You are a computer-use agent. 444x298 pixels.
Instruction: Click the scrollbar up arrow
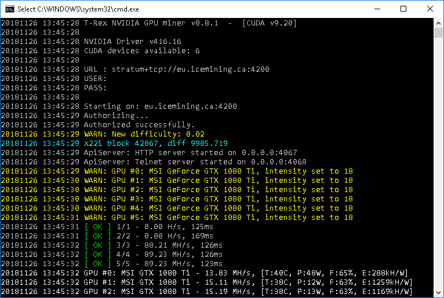point(438,23)
